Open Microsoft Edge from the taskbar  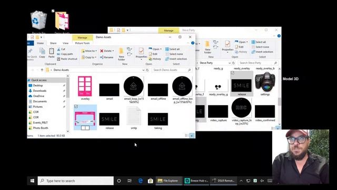coord(141,180)
